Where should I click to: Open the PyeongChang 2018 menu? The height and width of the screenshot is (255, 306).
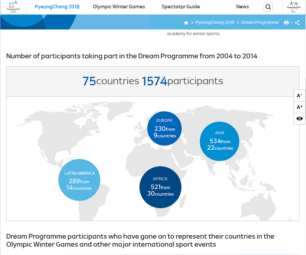tap(57, 7)
